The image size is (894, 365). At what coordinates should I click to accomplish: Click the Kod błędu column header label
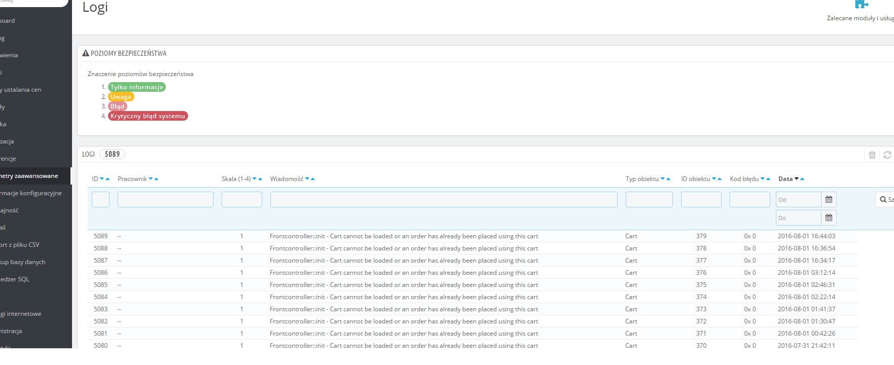tap(744, 179)
